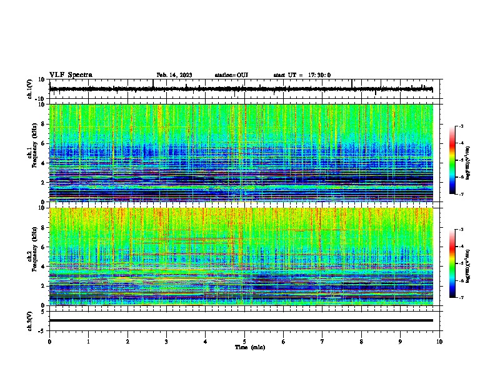
Task: Click the "-3" label on ch.2 color scale
Action: 461,230
